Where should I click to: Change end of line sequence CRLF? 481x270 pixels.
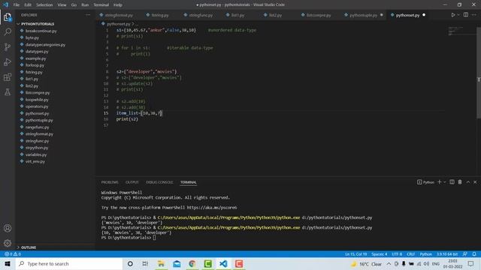pos(410,254)
